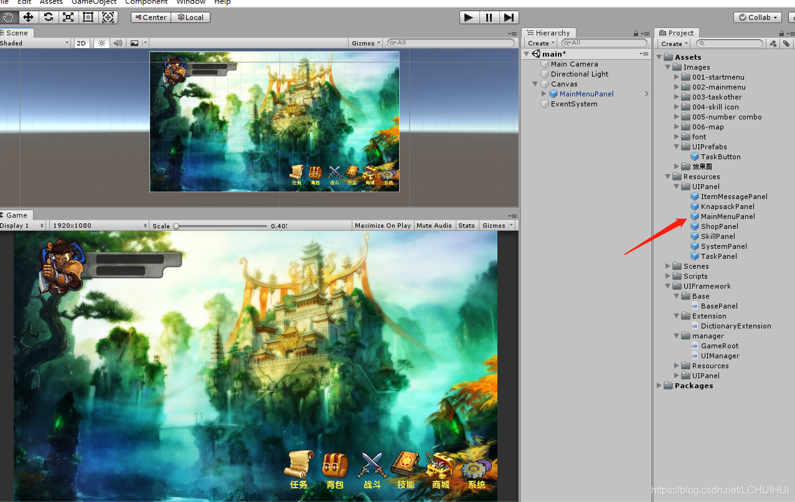795x502 pixels.
Task: Select the UIManager script in Project
Action: click(720, 356)
